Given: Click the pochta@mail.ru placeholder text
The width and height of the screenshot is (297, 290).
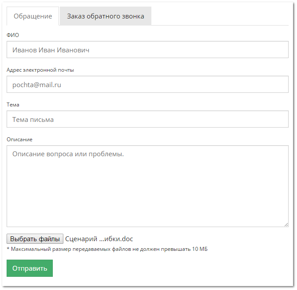Looking at the screenshot, I should click(37, 85).
